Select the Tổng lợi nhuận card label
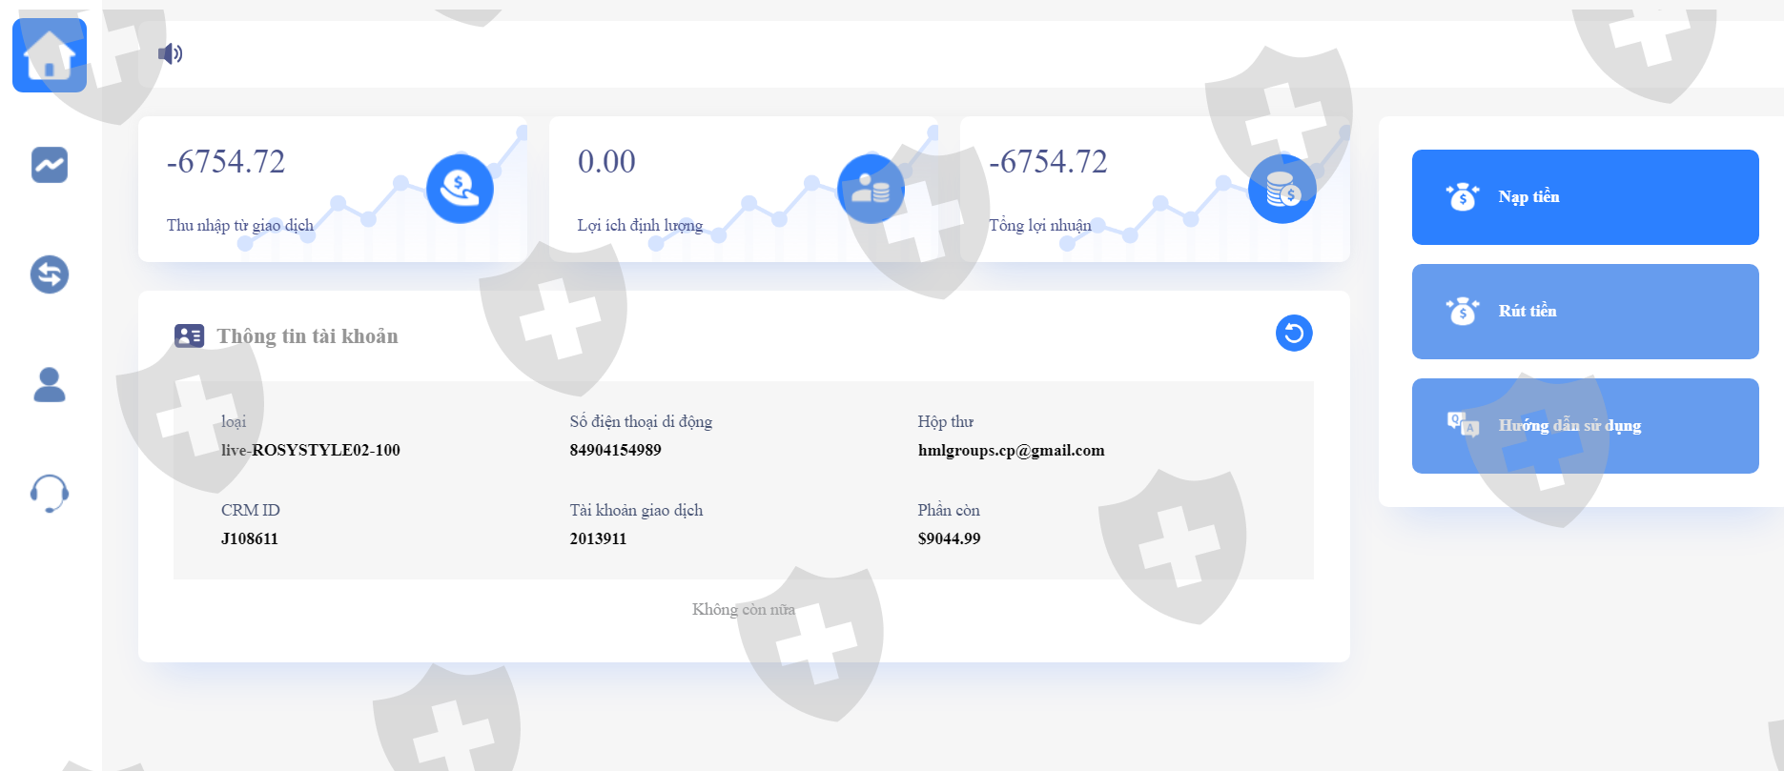The height and width of the screenshot is (771, 1784). coord(1040,225)
